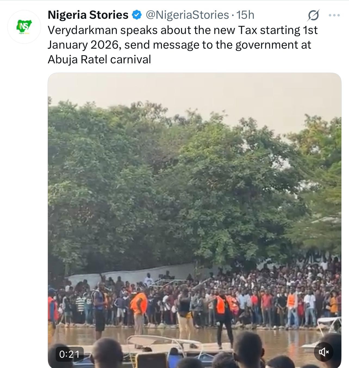Click the 0:21 video duration label

point(70,354)
